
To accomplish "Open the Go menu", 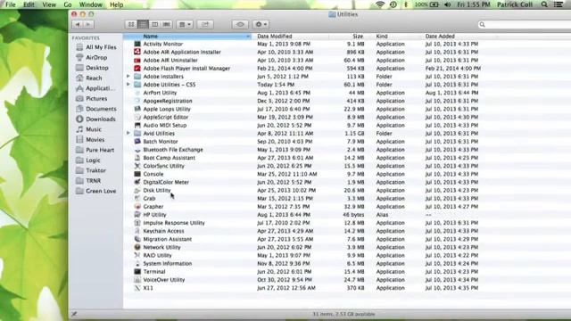I will [x=68, y=4].
